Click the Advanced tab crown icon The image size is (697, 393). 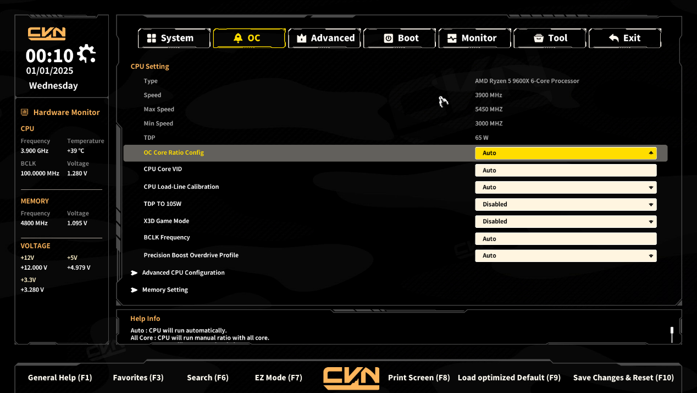301,38
